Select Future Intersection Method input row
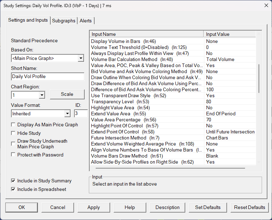The width and height of the screenshot is (272, 220). pyautogui.click(x=173, y=138)
